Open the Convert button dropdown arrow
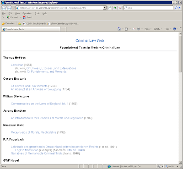The height and width of the screenshot is (169, 183). (21, 17)
